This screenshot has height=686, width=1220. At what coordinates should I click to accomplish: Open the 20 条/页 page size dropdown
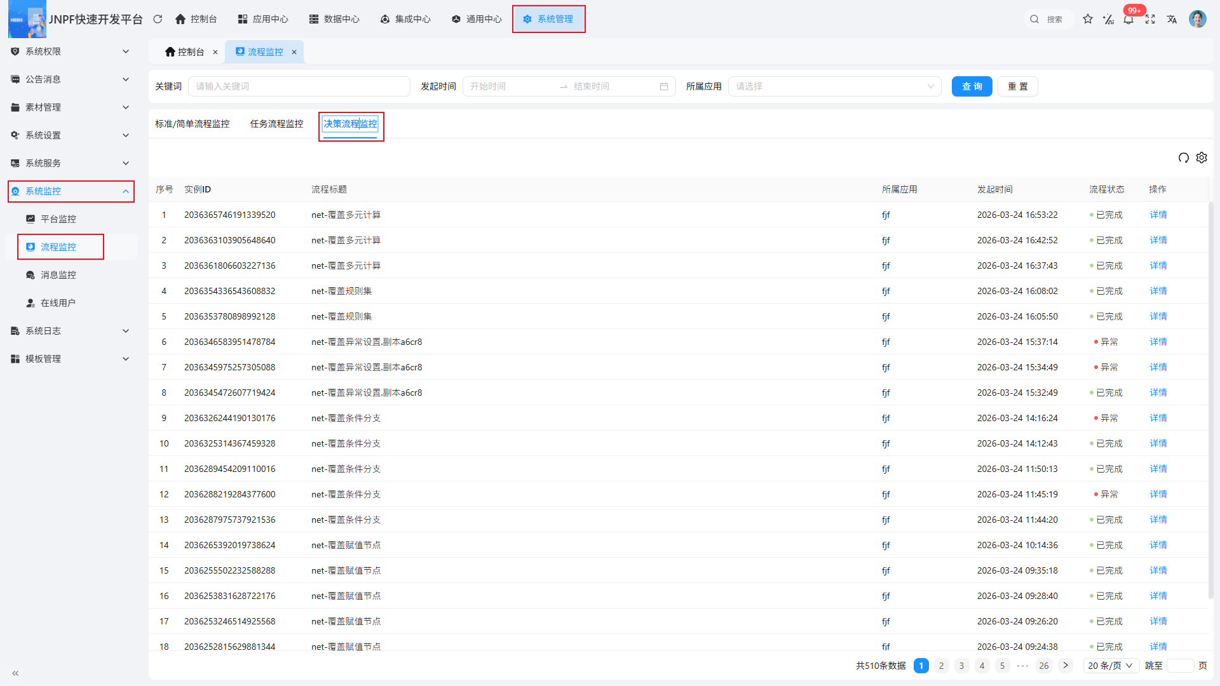(x=1110, y=666)
